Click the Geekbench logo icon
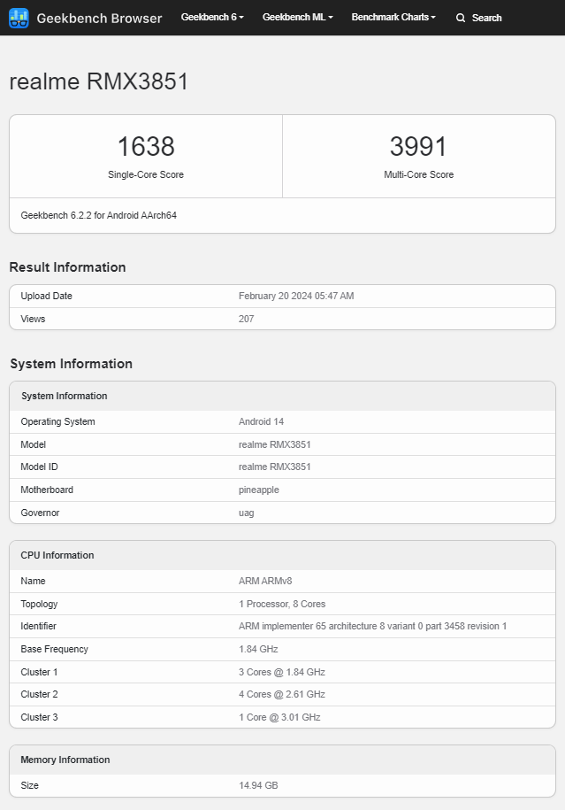 (19, 18)
